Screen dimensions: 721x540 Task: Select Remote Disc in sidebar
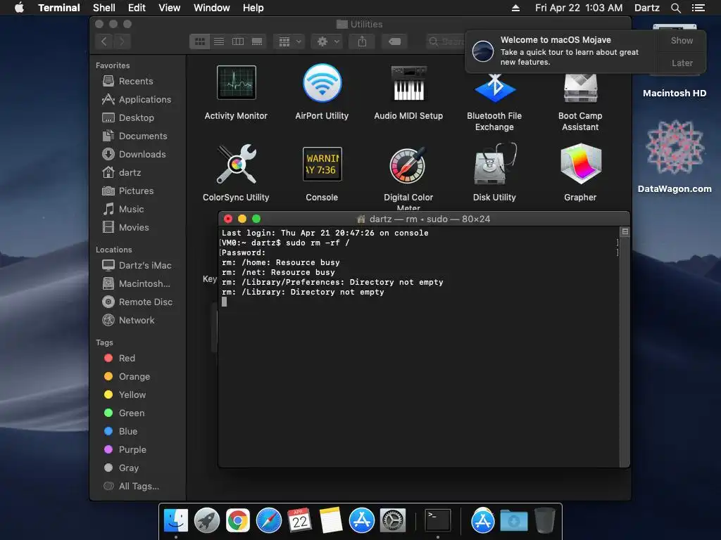[x=137, y=302]
